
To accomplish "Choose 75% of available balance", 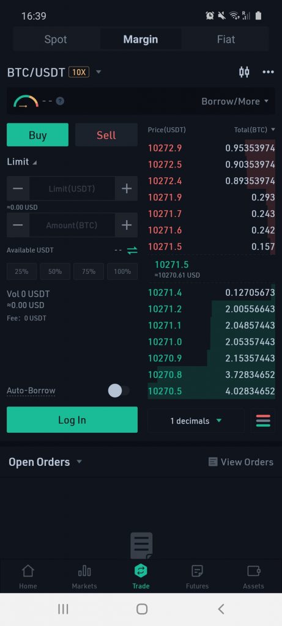I will pos(89,271).
